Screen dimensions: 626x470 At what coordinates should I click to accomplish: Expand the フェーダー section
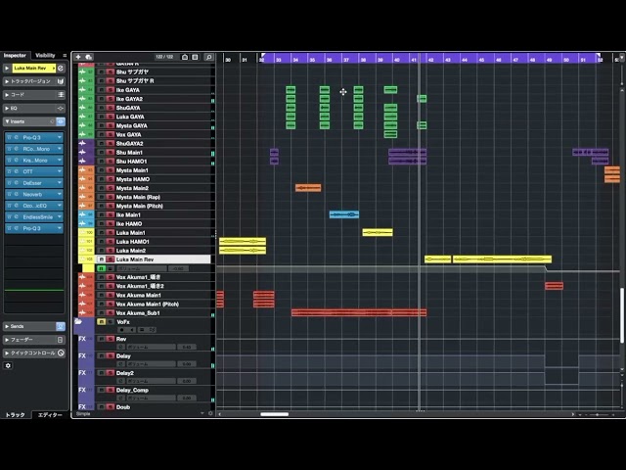7,340
